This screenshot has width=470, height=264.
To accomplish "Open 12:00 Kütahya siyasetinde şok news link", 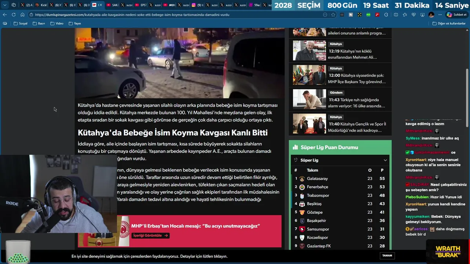I will pos(357,78).
